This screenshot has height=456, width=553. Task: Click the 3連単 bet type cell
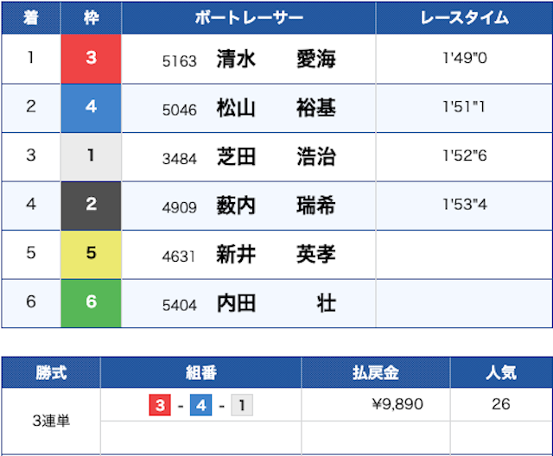pos(51,421)
